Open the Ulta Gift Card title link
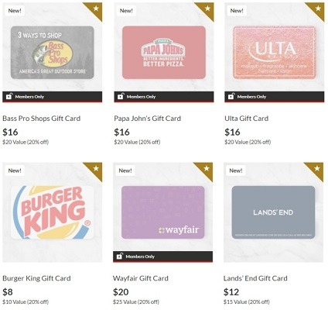Image resolution: width=328 pixels, height=310 pixels. [x=247, y=119]
